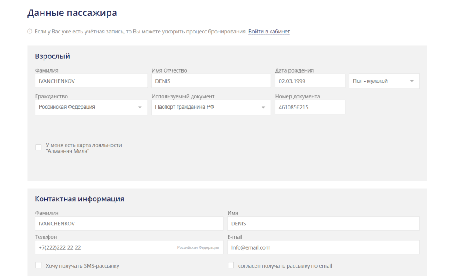Select the 'Дата рождения' date field
The height and width of the screenshot is (276, 451).
(310, 81)
